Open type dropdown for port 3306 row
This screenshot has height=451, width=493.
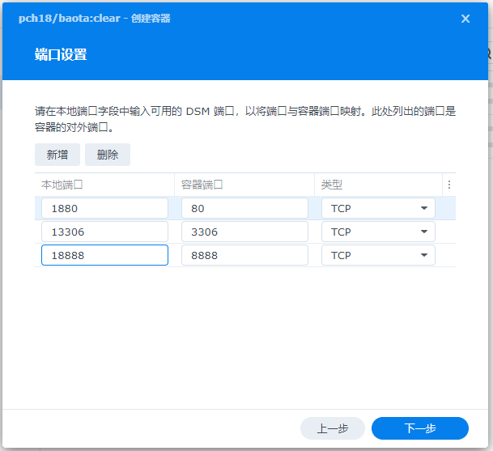[378, 232]
